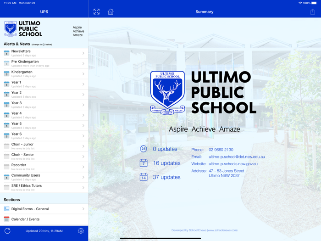Tap SRE / Ethics Tutors icon
Image resolution: width=321 pixels, height=241 pixels.
click(6, 187)
